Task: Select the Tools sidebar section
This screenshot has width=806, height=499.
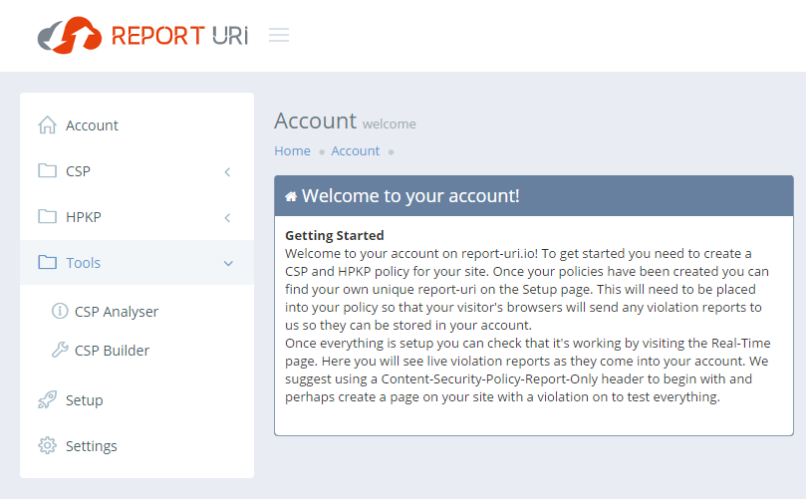Action: tap(136, 262)
